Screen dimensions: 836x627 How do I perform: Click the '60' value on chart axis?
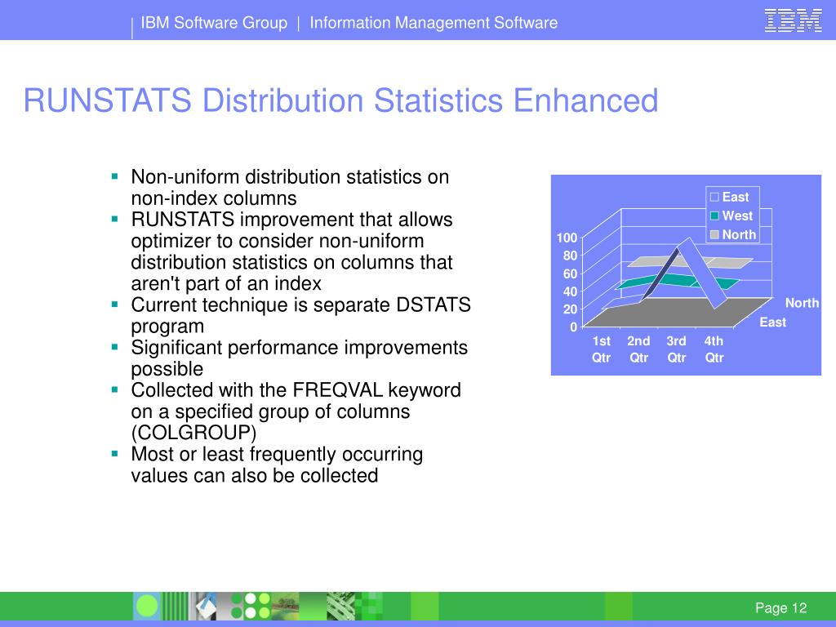click(570, 273)
